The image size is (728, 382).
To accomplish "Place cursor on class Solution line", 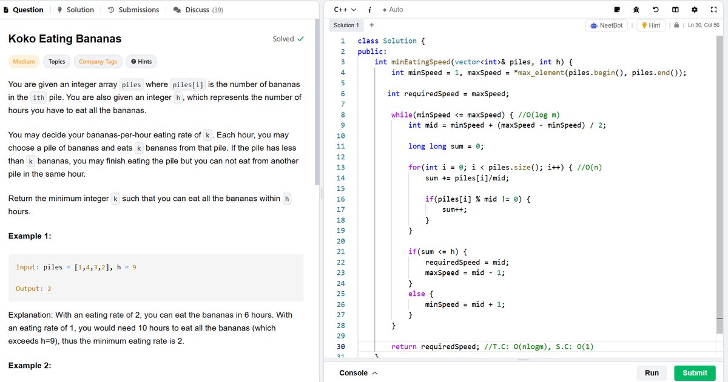I will point(391,41).
